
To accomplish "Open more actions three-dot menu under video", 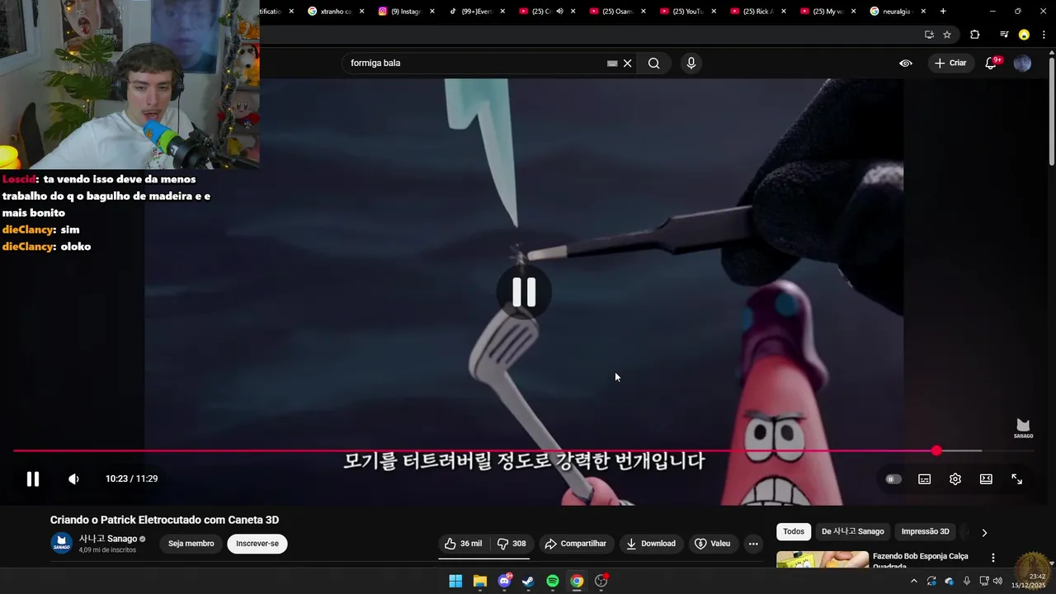I will [753, 544].
